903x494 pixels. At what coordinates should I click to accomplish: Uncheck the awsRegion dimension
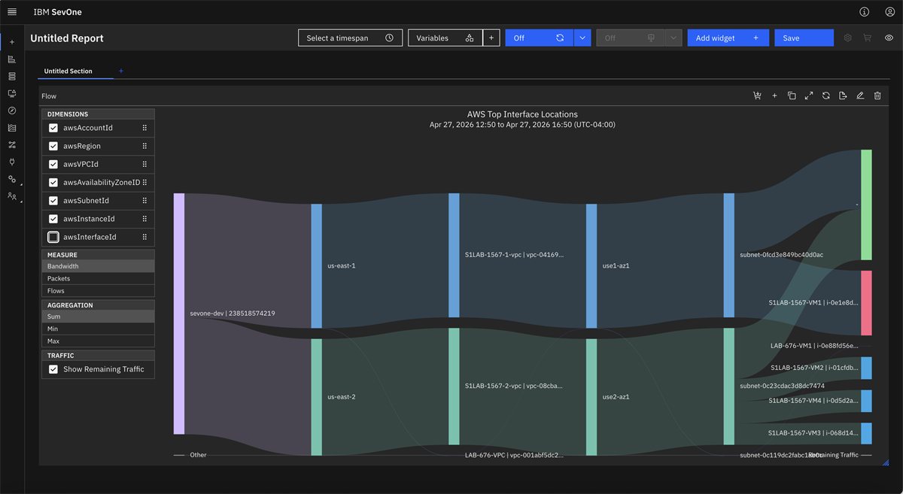point(53,146)
